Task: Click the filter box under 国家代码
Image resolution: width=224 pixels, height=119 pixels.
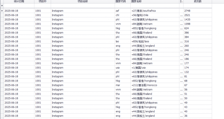Action: coord(123,6)
